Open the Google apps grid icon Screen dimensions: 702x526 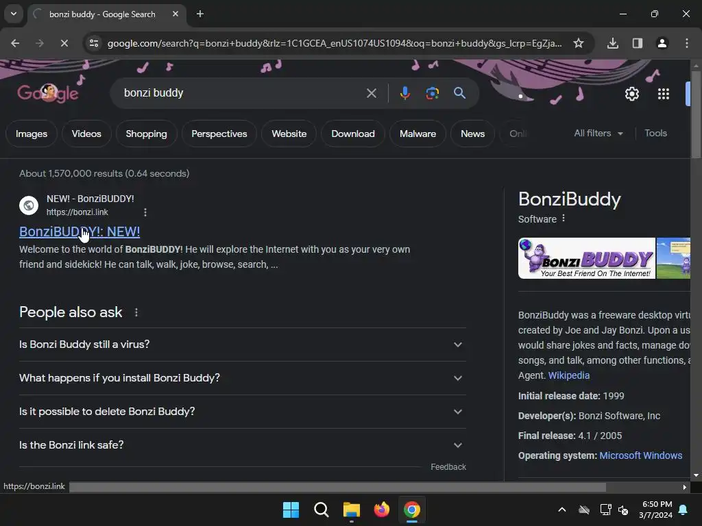coord(663,94)
